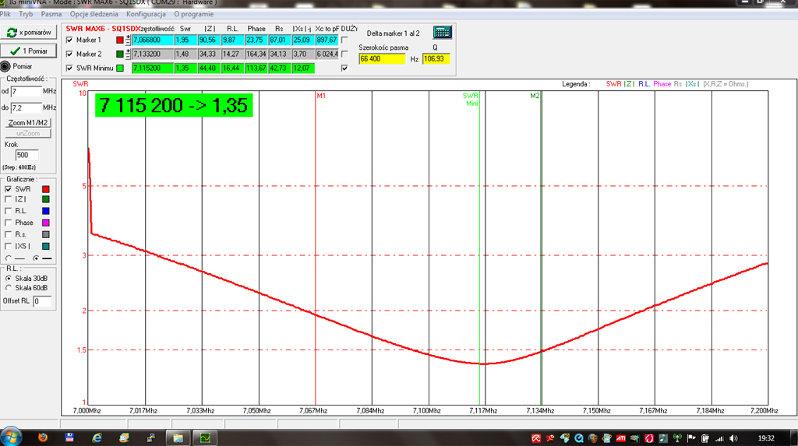Viewport: 798px width, 446px height.
Task: Click the ATI tray icon
Action: coord(621,438)
